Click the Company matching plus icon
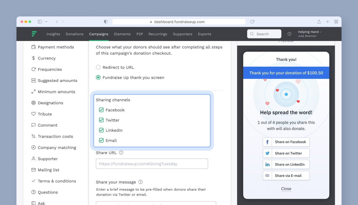Viewport: 358px width, 205px height. pyautogui.click(x=33, y=148)
